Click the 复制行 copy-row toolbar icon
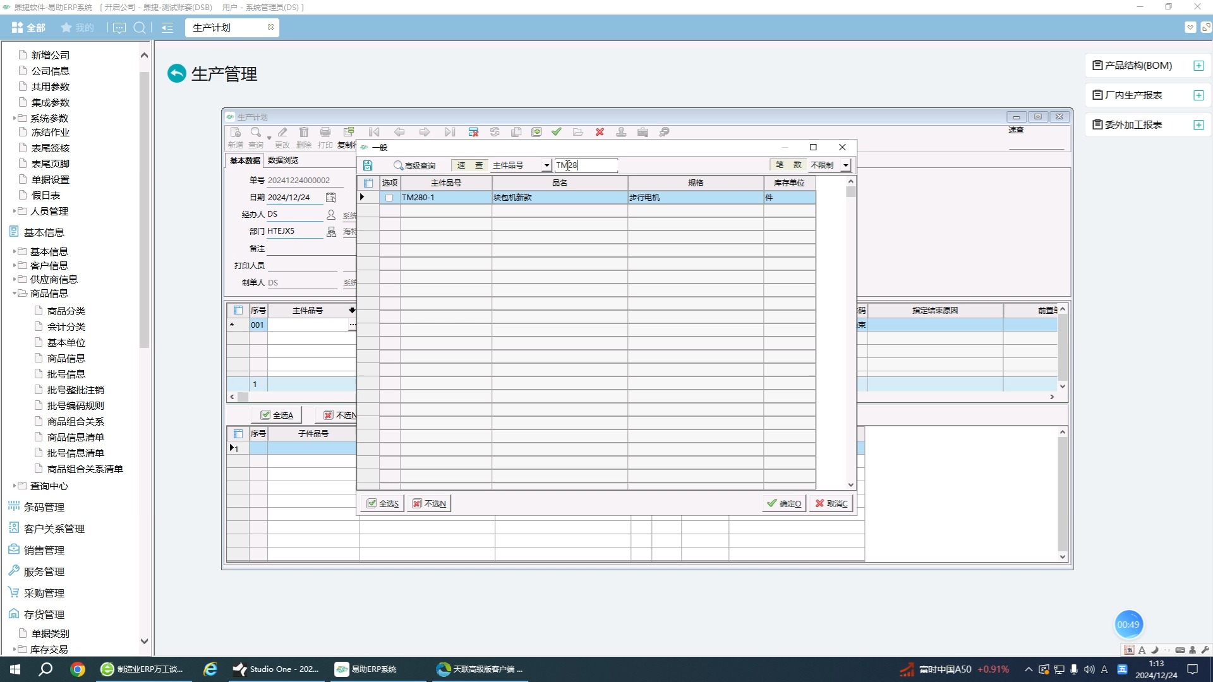The width and height of the screenshot is (1213, 682). point(348,132)
